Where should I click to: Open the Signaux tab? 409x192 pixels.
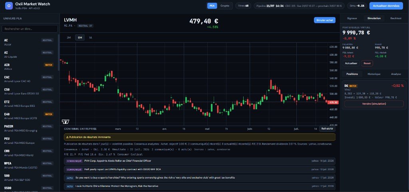(x=352, y=18)
